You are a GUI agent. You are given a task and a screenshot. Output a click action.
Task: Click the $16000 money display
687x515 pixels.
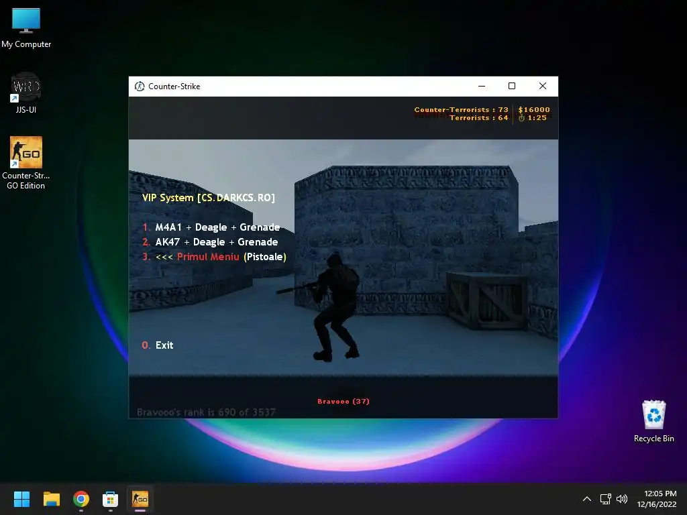coord(533,110)
